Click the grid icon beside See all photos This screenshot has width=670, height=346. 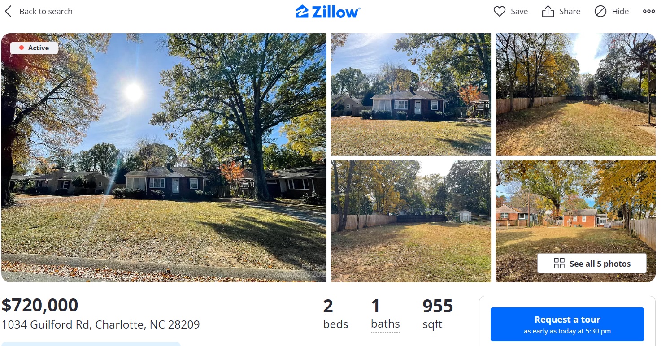[x=559, y=264]
